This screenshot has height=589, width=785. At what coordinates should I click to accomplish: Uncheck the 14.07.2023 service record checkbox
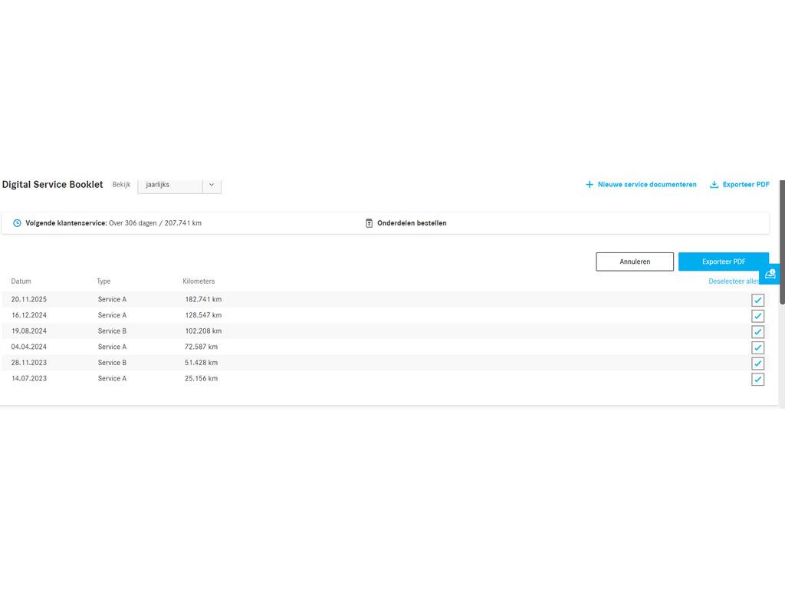[757, 380]
